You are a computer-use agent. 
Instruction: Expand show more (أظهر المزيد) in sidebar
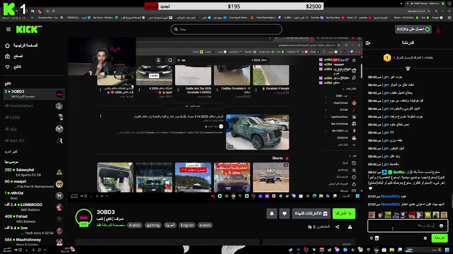pos(11,152)
